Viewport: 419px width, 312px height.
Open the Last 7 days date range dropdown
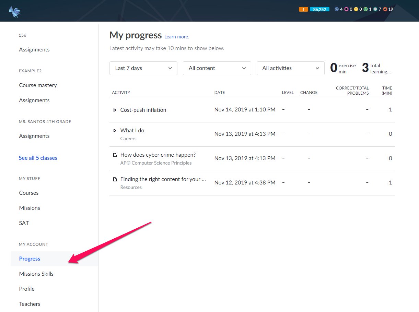(143, 68)
